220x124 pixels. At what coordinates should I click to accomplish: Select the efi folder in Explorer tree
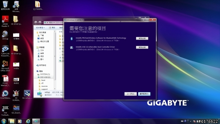[41, 83]
